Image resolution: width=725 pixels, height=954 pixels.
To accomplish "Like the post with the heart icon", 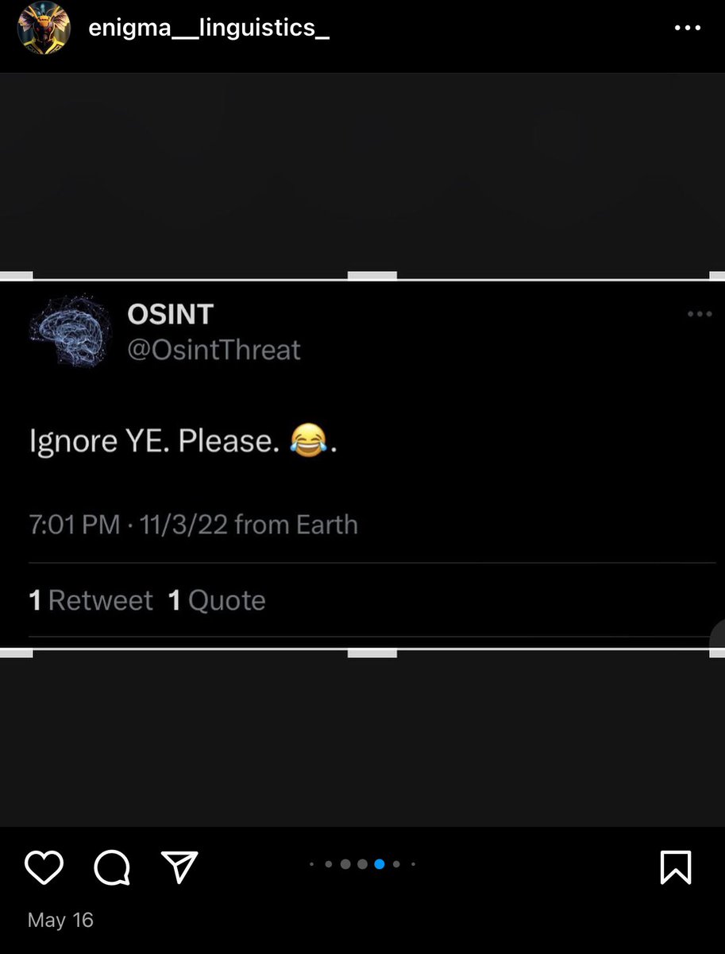I will click(x=44, y=867).
